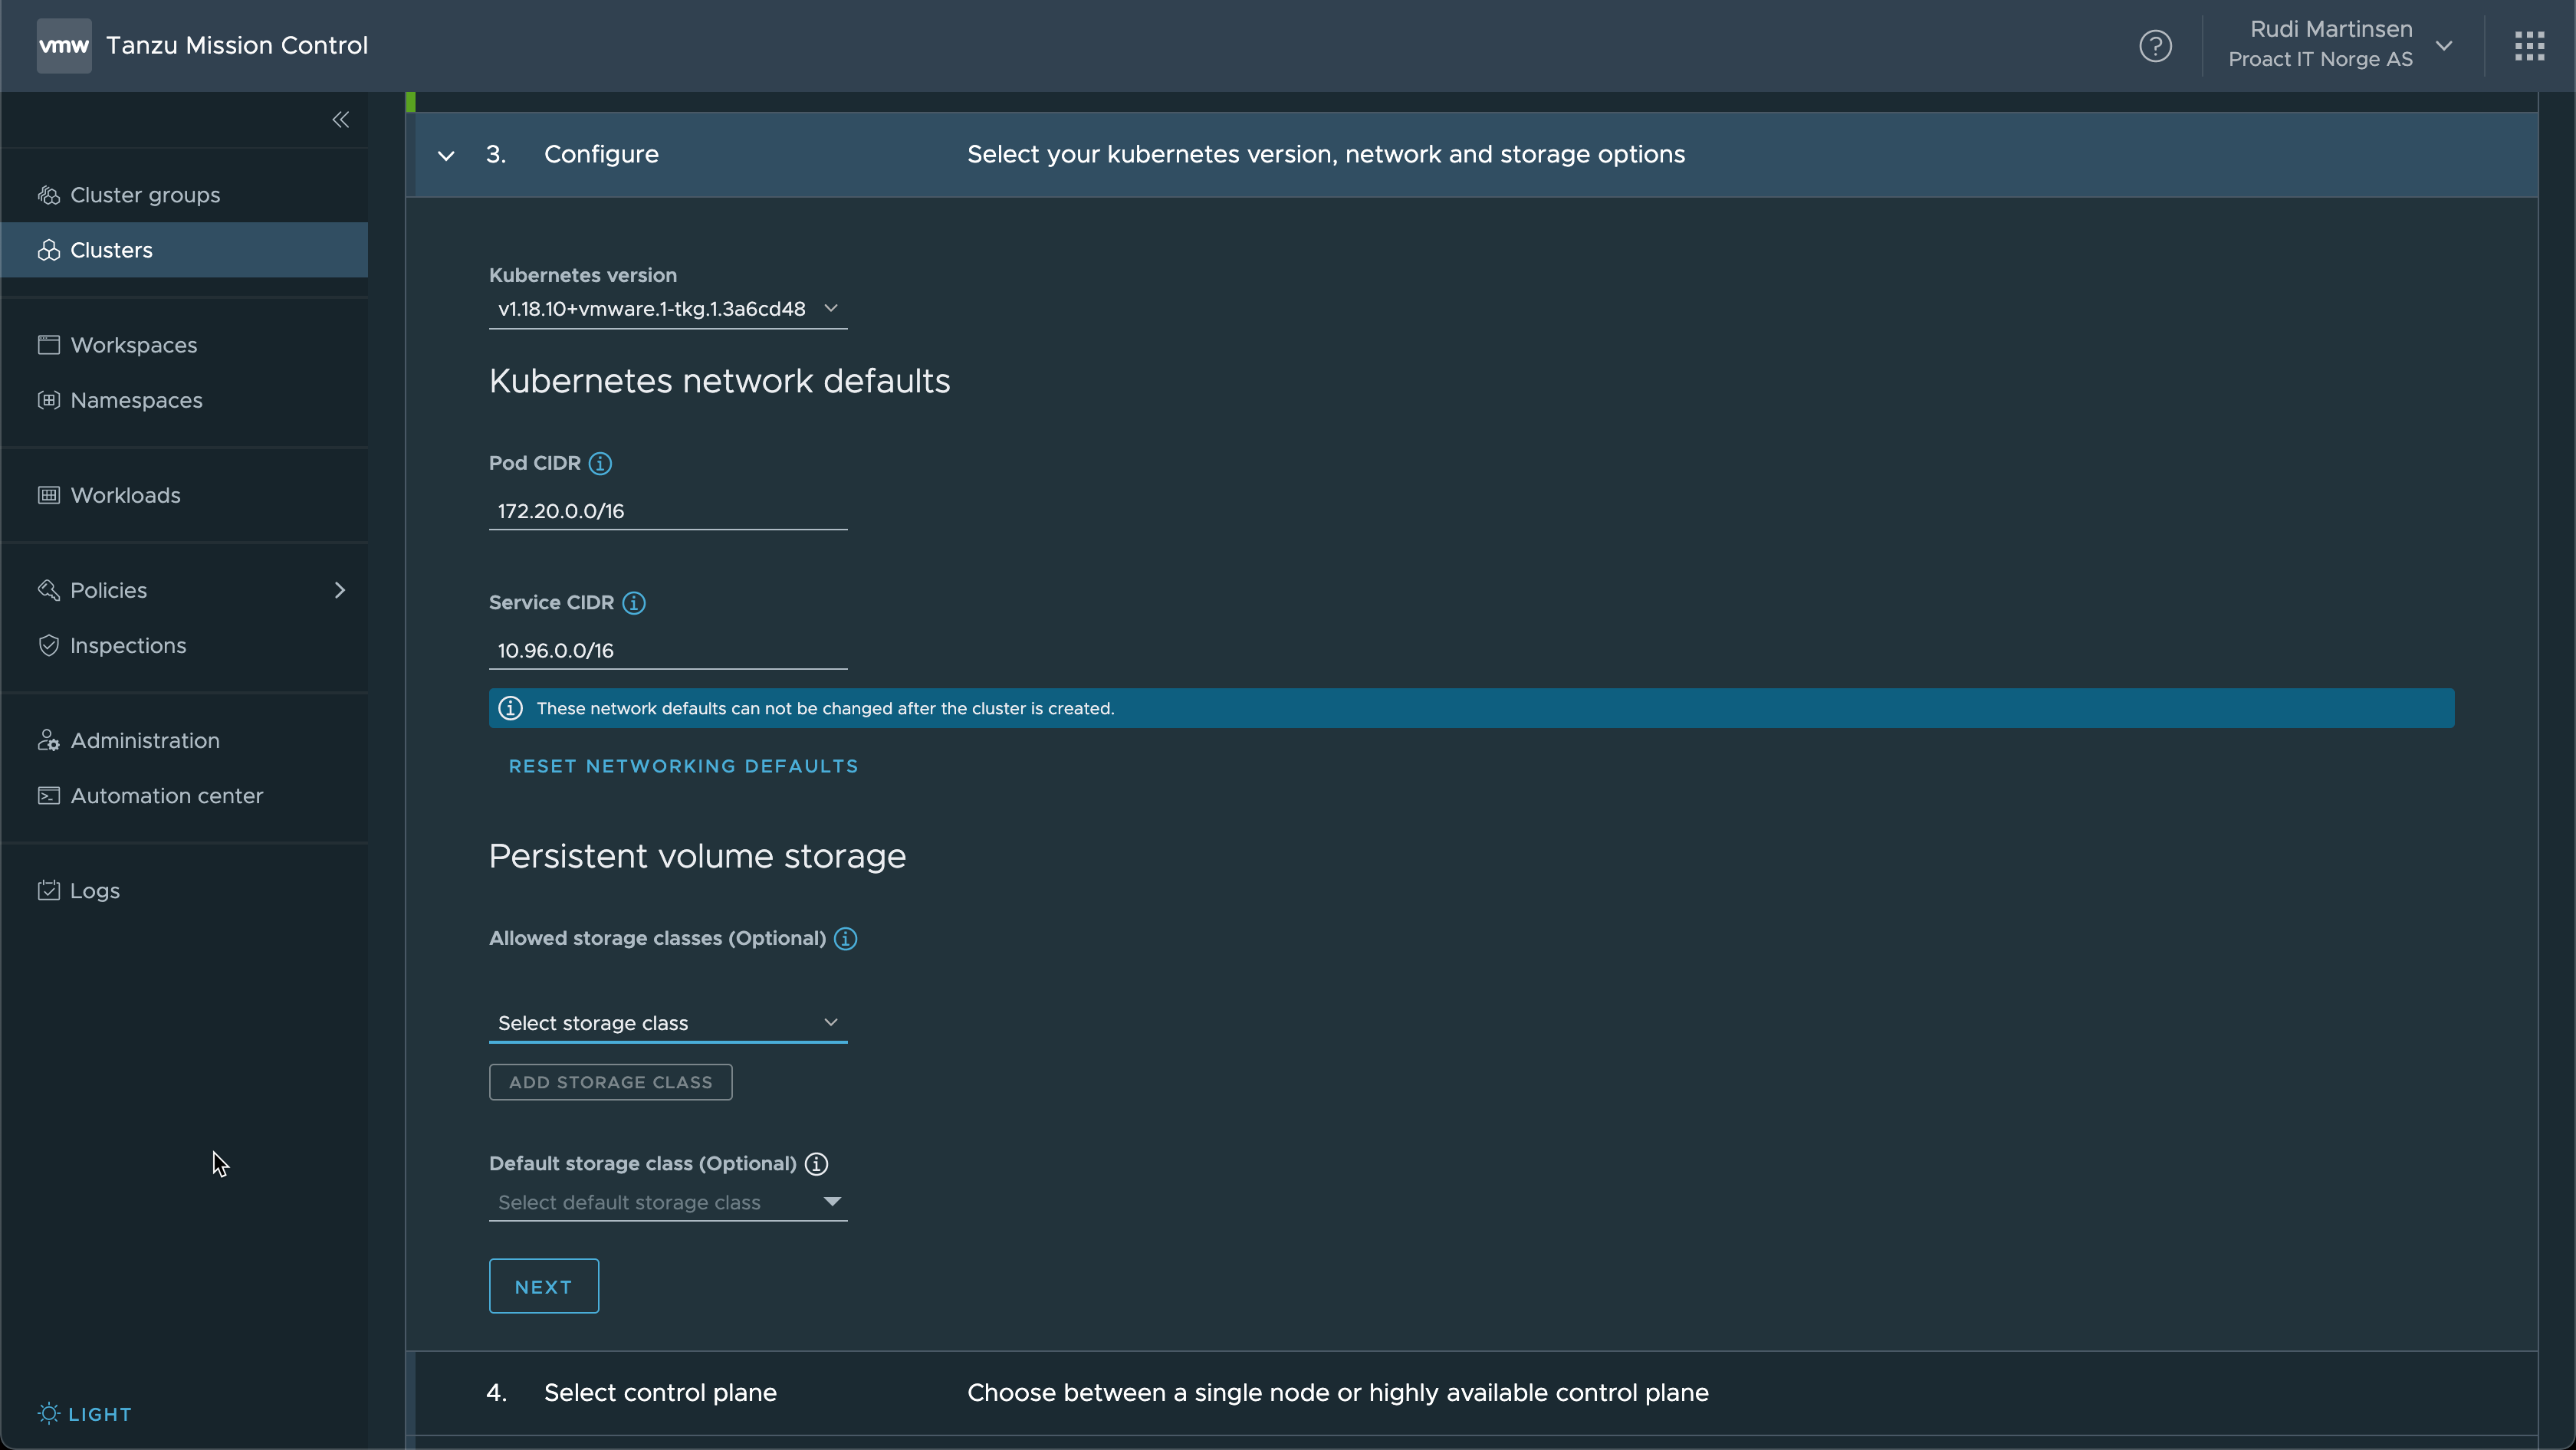
Task: Open Namespaces page
Action: [x=136, y=400]
